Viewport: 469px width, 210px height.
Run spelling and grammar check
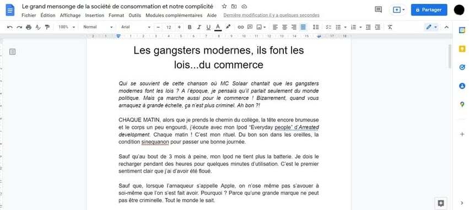pos(37,27)
